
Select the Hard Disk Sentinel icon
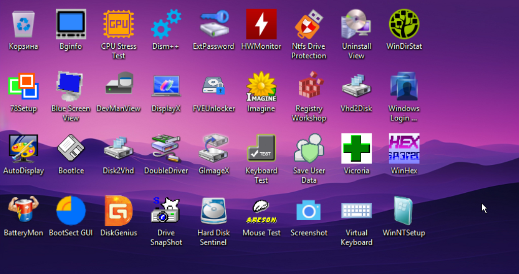(x=214, y=211)
